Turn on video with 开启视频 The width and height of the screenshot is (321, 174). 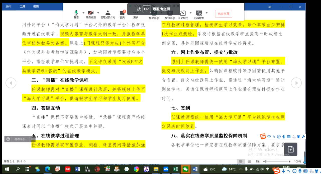tap(91, 14)
